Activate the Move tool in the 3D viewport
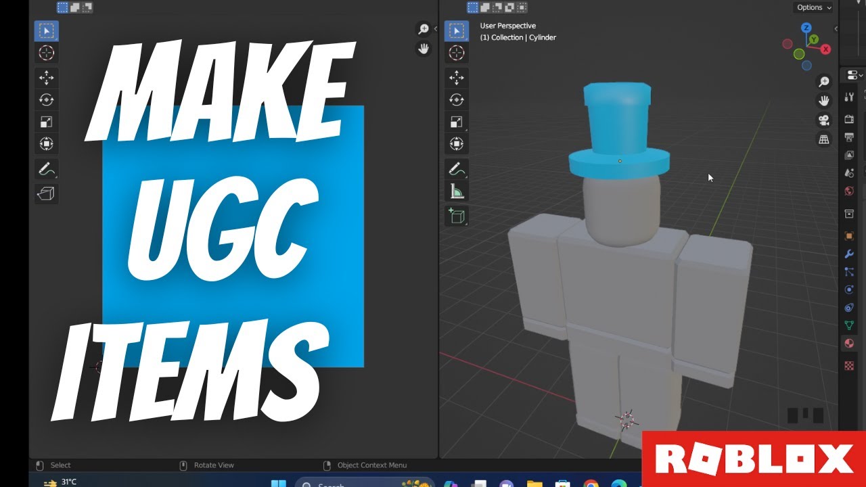The image size is (866, 487). (457, 77)
